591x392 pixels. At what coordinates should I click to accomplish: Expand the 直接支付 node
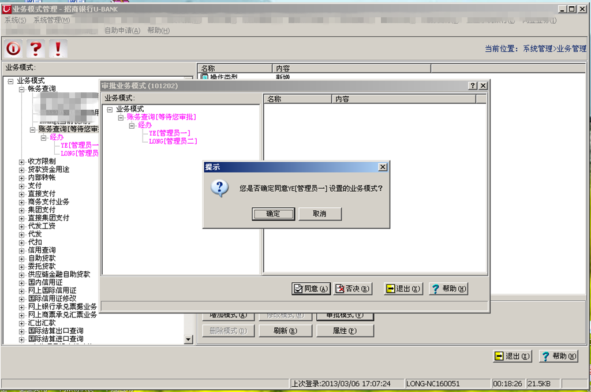pos(22,195)
